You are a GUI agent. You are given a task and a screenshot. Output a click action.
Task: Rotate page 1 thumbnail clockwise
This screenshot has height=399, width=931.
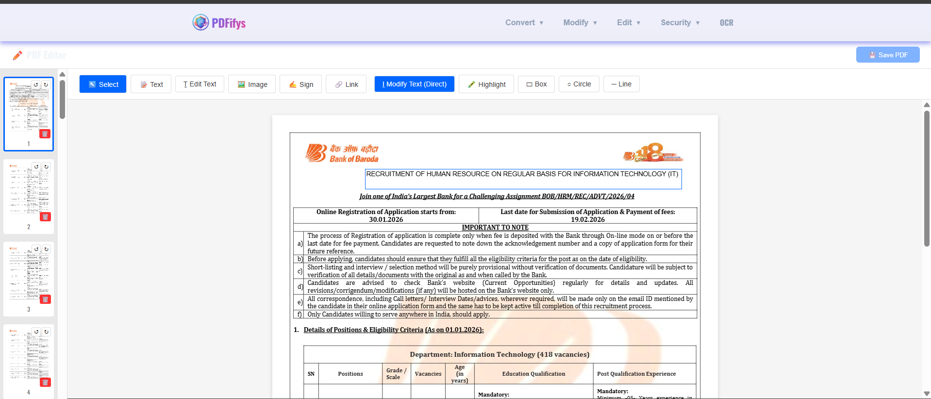pos(46,84)
